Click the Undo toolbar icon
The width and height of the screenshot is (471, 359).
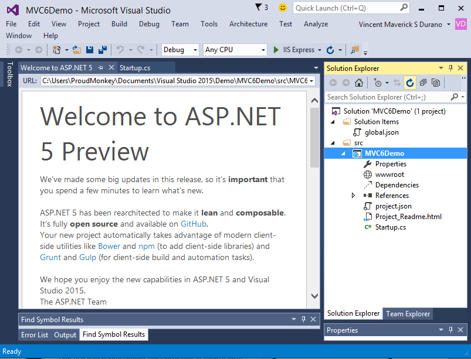pos(120,50)
